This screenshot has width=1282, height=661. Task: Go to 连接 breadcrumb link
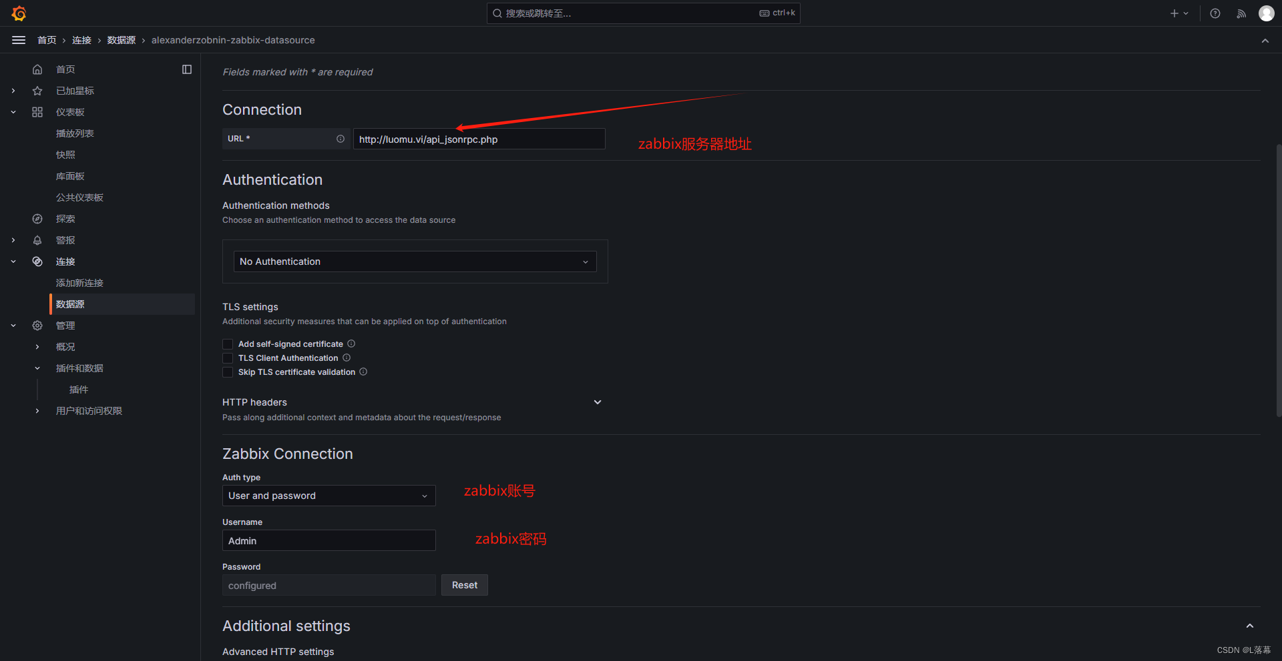[x=81, y=40]
